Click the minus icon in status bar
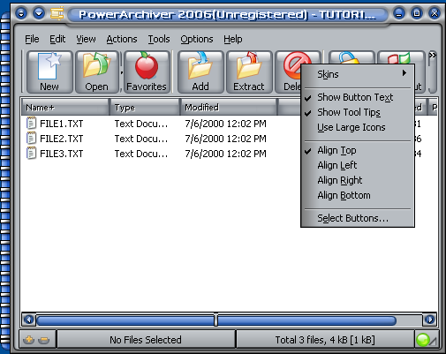The width and height of the screenshot is (446, 354). tap(44, 340)
